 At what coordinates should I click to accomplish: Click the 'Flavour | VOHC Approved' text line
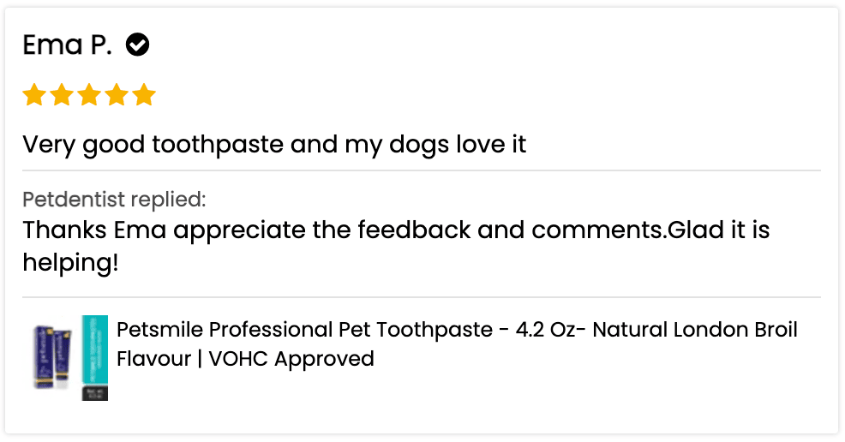[x=245, y=358]
